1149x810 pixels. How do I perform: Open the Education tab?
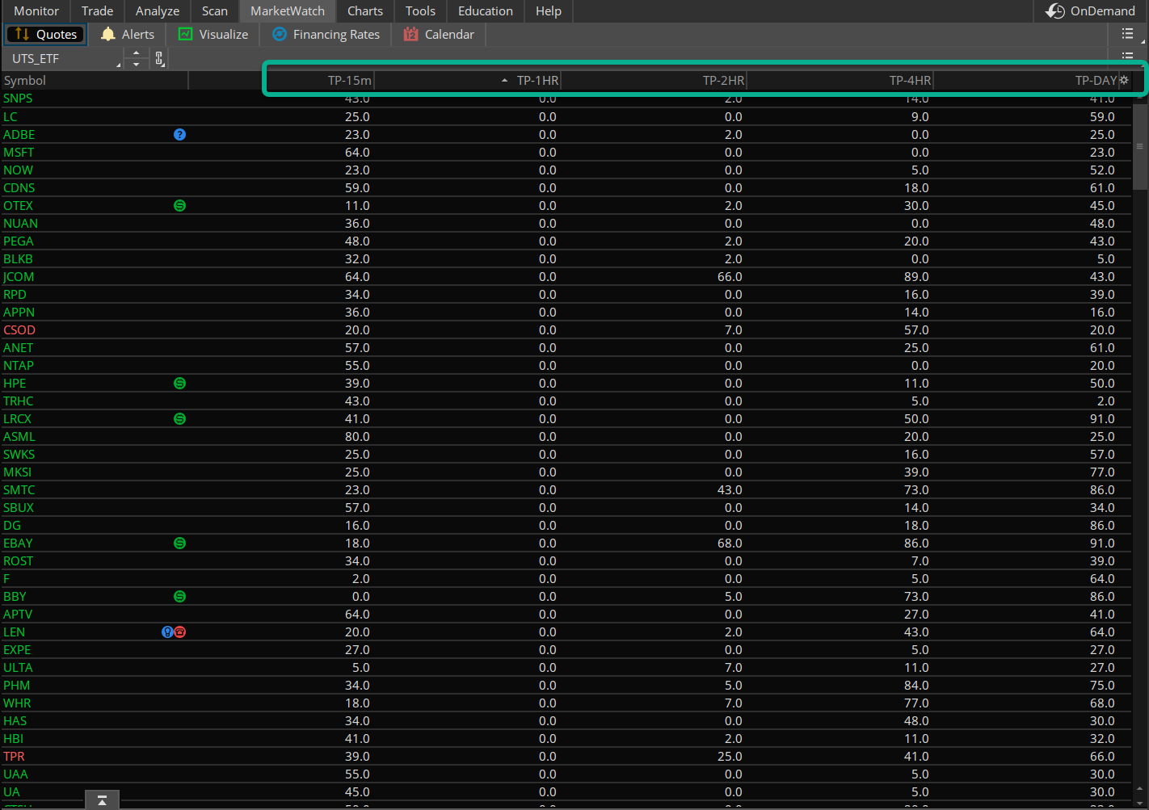point(486,11)
